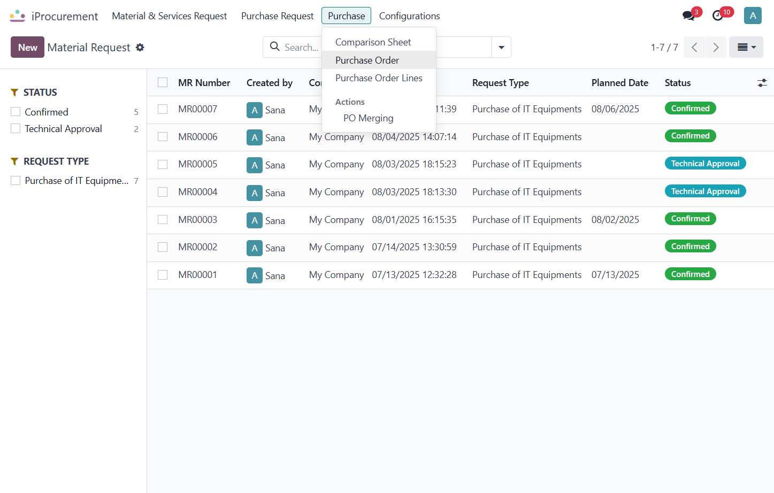Image resolution: width=774 pixels, height=493 pixels.
Task: Click Sana's avatar in MR00005 row
Action: click(255, 165)
